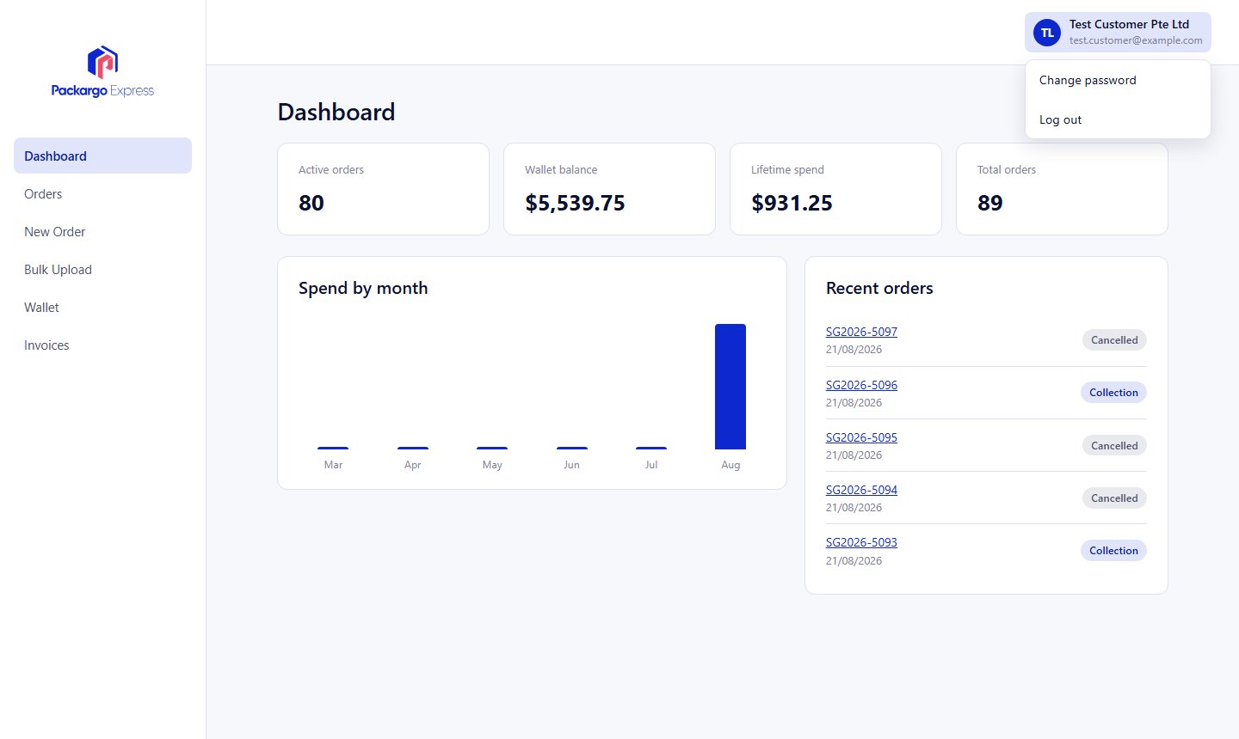
Task: Open order link SG2026-5097
Action: (x=861, y=332)
